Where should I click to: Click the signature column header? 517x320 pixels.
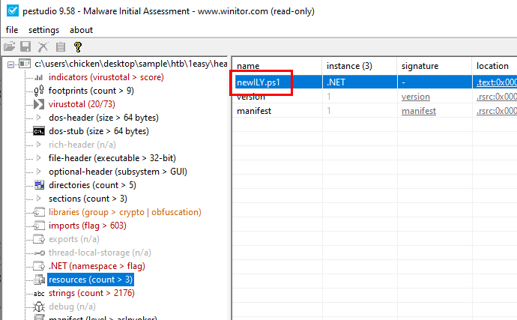click(x=435, y=66)
